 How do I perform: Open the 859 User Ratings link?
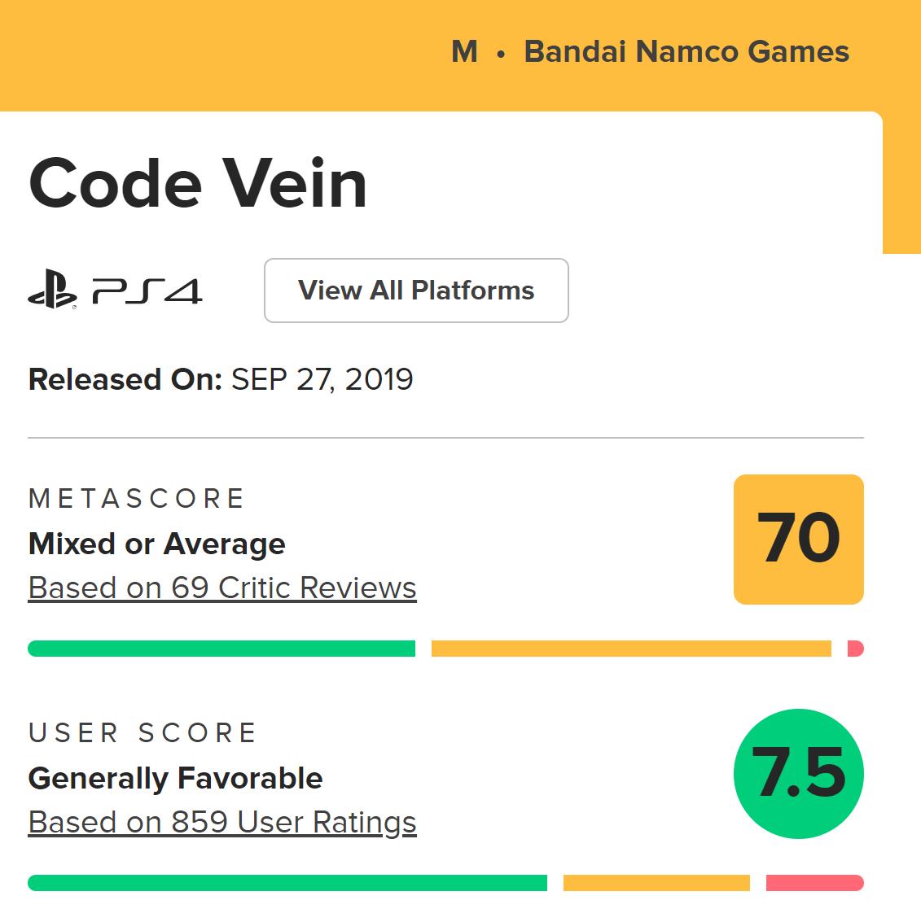(222, 822)
